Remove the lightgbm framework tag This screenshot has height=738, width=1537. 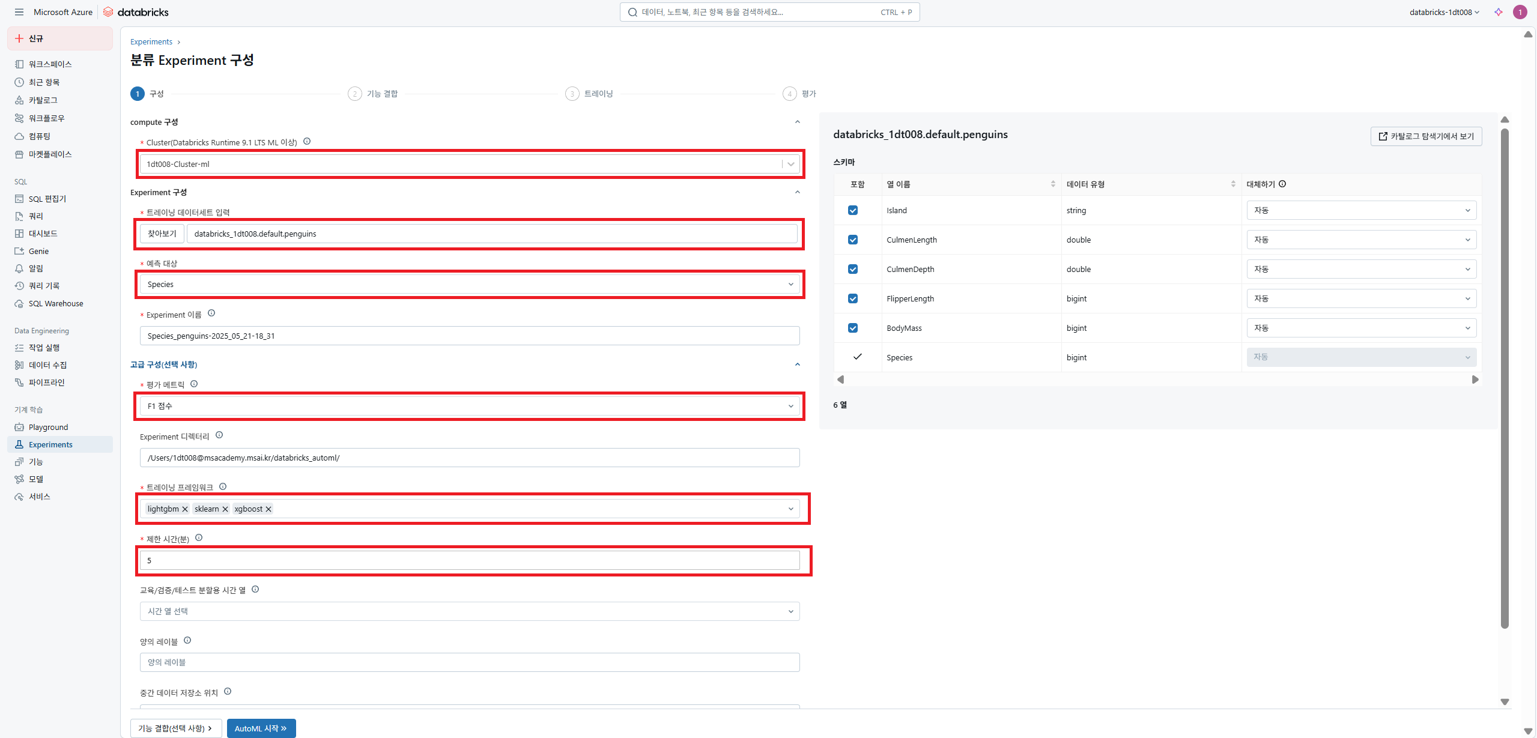[x=185, y=509]
